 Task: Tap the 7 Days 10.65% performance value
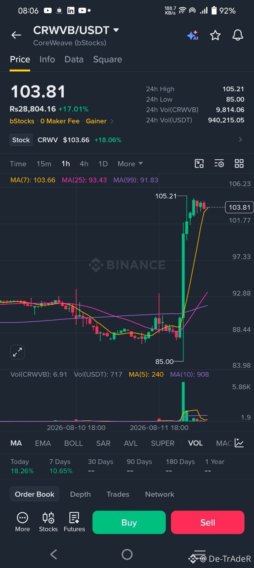tap(61, 471)
